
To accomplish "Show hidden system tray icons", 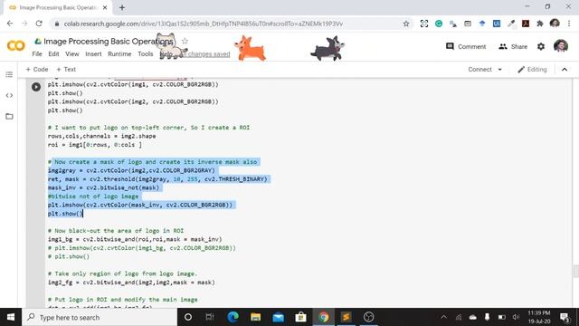I will (x=444, y=317).
